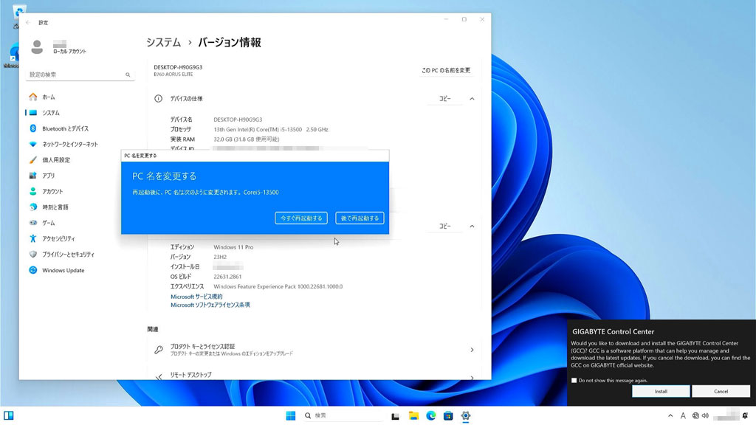Click the Windows Start button on taskbar
The image size is (756, 425).
[x=291, y=415]
